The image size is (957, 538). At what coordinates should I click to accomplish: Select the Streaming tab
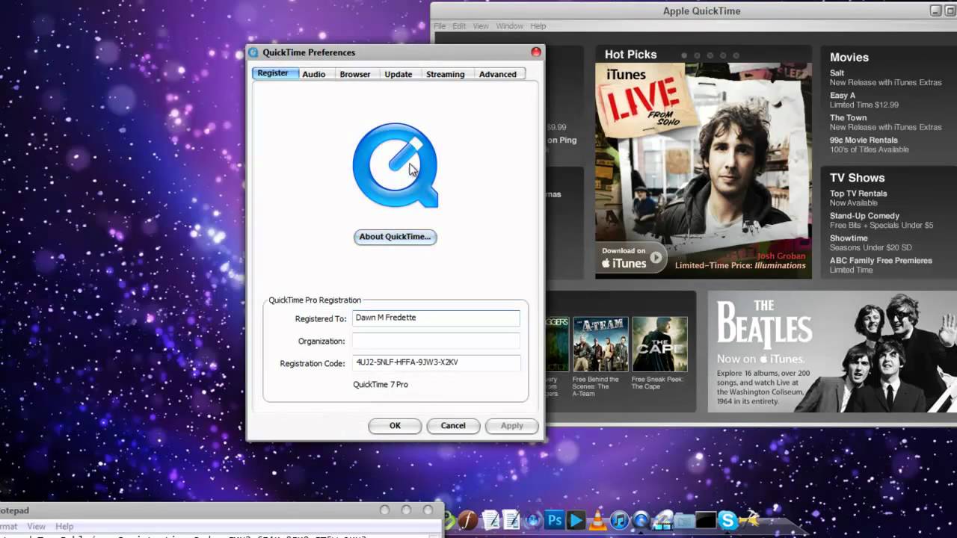(x=446, y=74)
